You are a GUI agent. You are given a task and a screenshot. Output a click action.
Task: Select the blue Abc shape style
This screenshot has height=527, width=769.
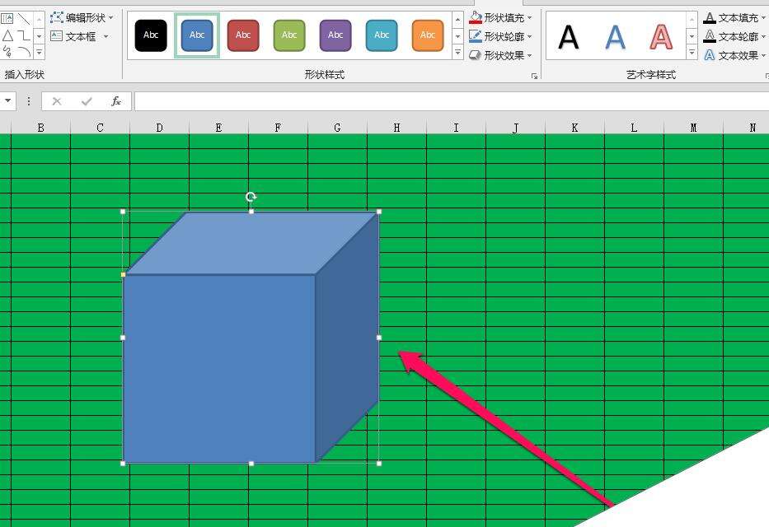[197, 35]
